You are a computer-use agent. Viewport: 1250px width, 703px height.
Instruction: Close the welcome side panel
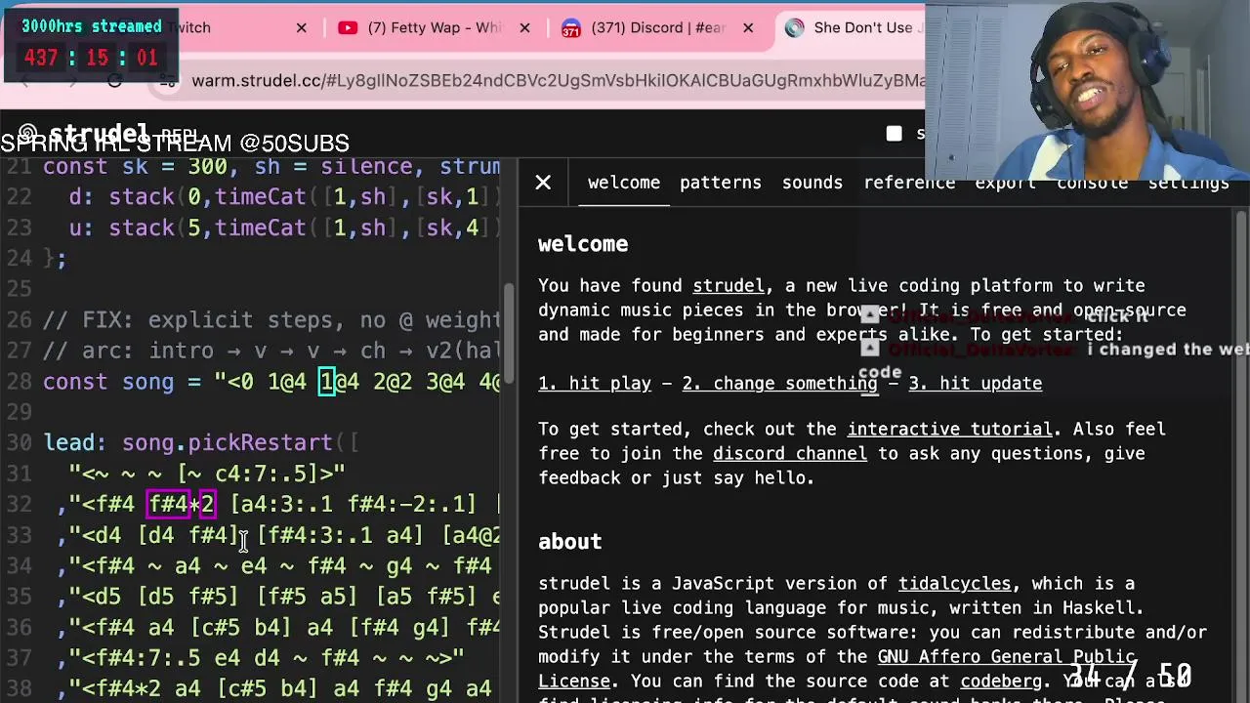click(543, 183)
